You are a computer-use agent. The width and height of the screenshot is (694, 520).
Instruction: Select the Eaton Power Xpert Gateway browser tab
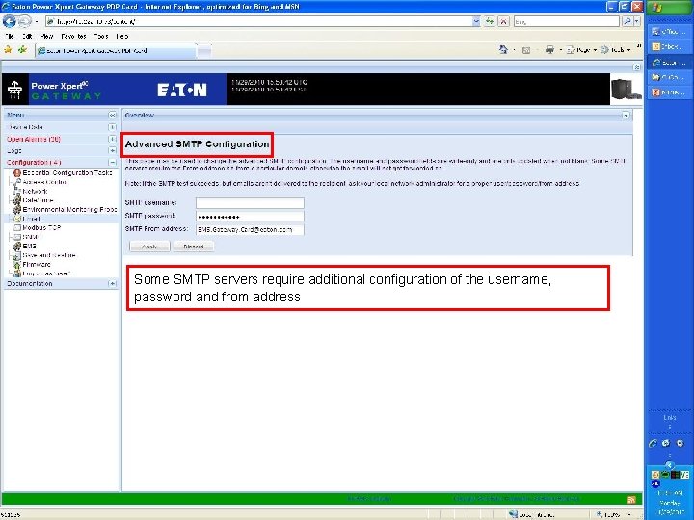click(116, 51)
